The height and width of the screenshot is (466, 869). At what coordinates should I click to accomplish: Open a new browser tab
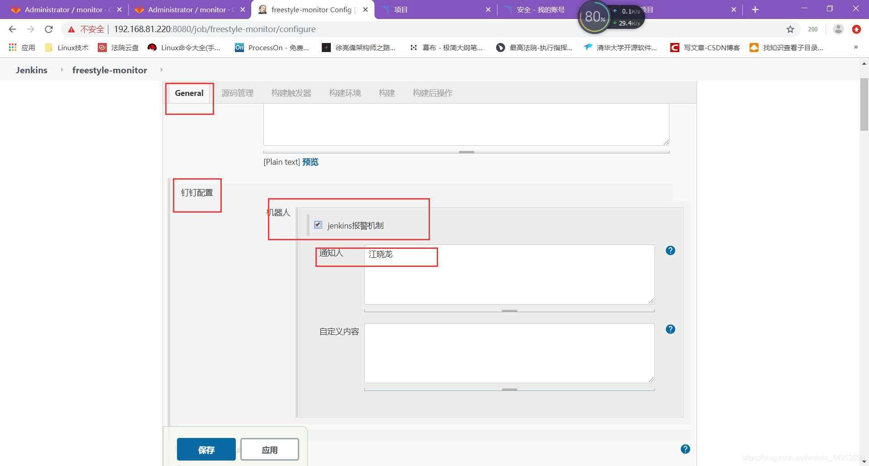coord(755,10)
